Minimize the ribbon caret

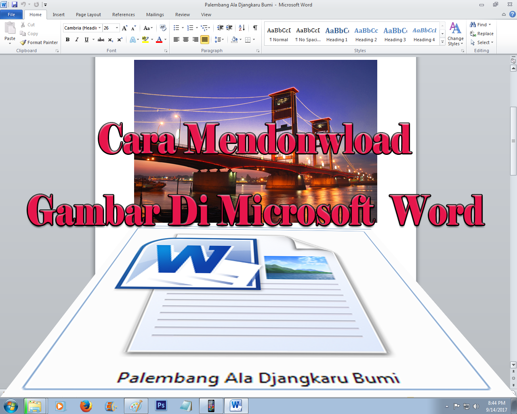504,15
